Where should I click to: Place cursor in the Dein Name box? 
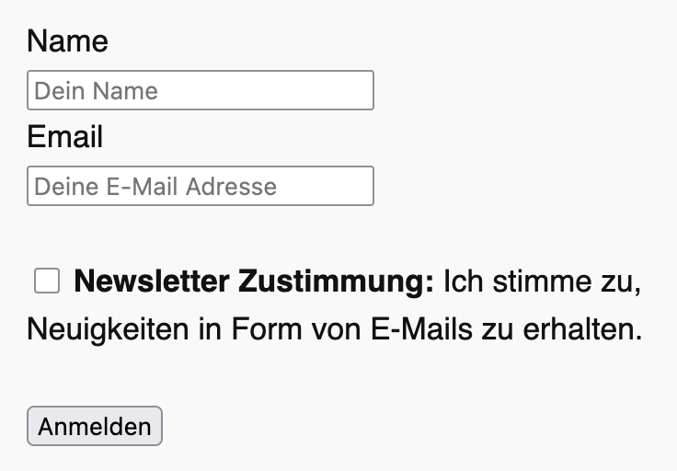(201, 90)
